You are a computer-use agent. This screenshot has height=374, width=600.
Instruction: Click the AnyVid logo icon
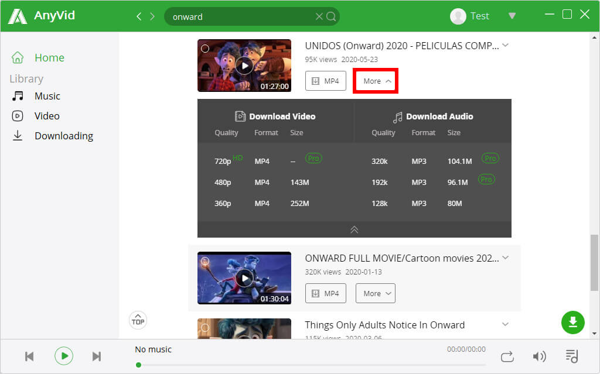pyautogui.click(x=18, y=16)
